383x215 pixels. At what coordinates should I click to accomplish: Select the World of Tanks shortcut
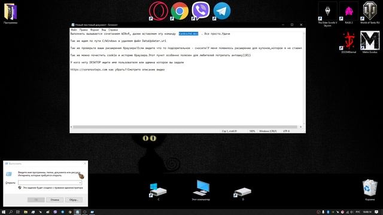[x=370, y=13]
